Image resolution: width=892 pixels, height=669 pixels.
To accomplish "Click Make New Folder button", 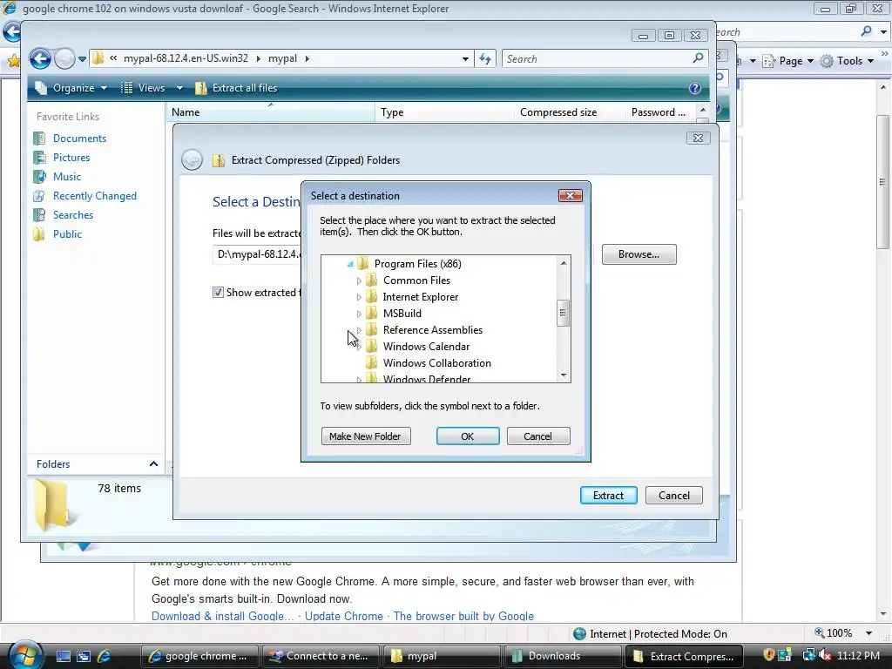I will point(366,436).
